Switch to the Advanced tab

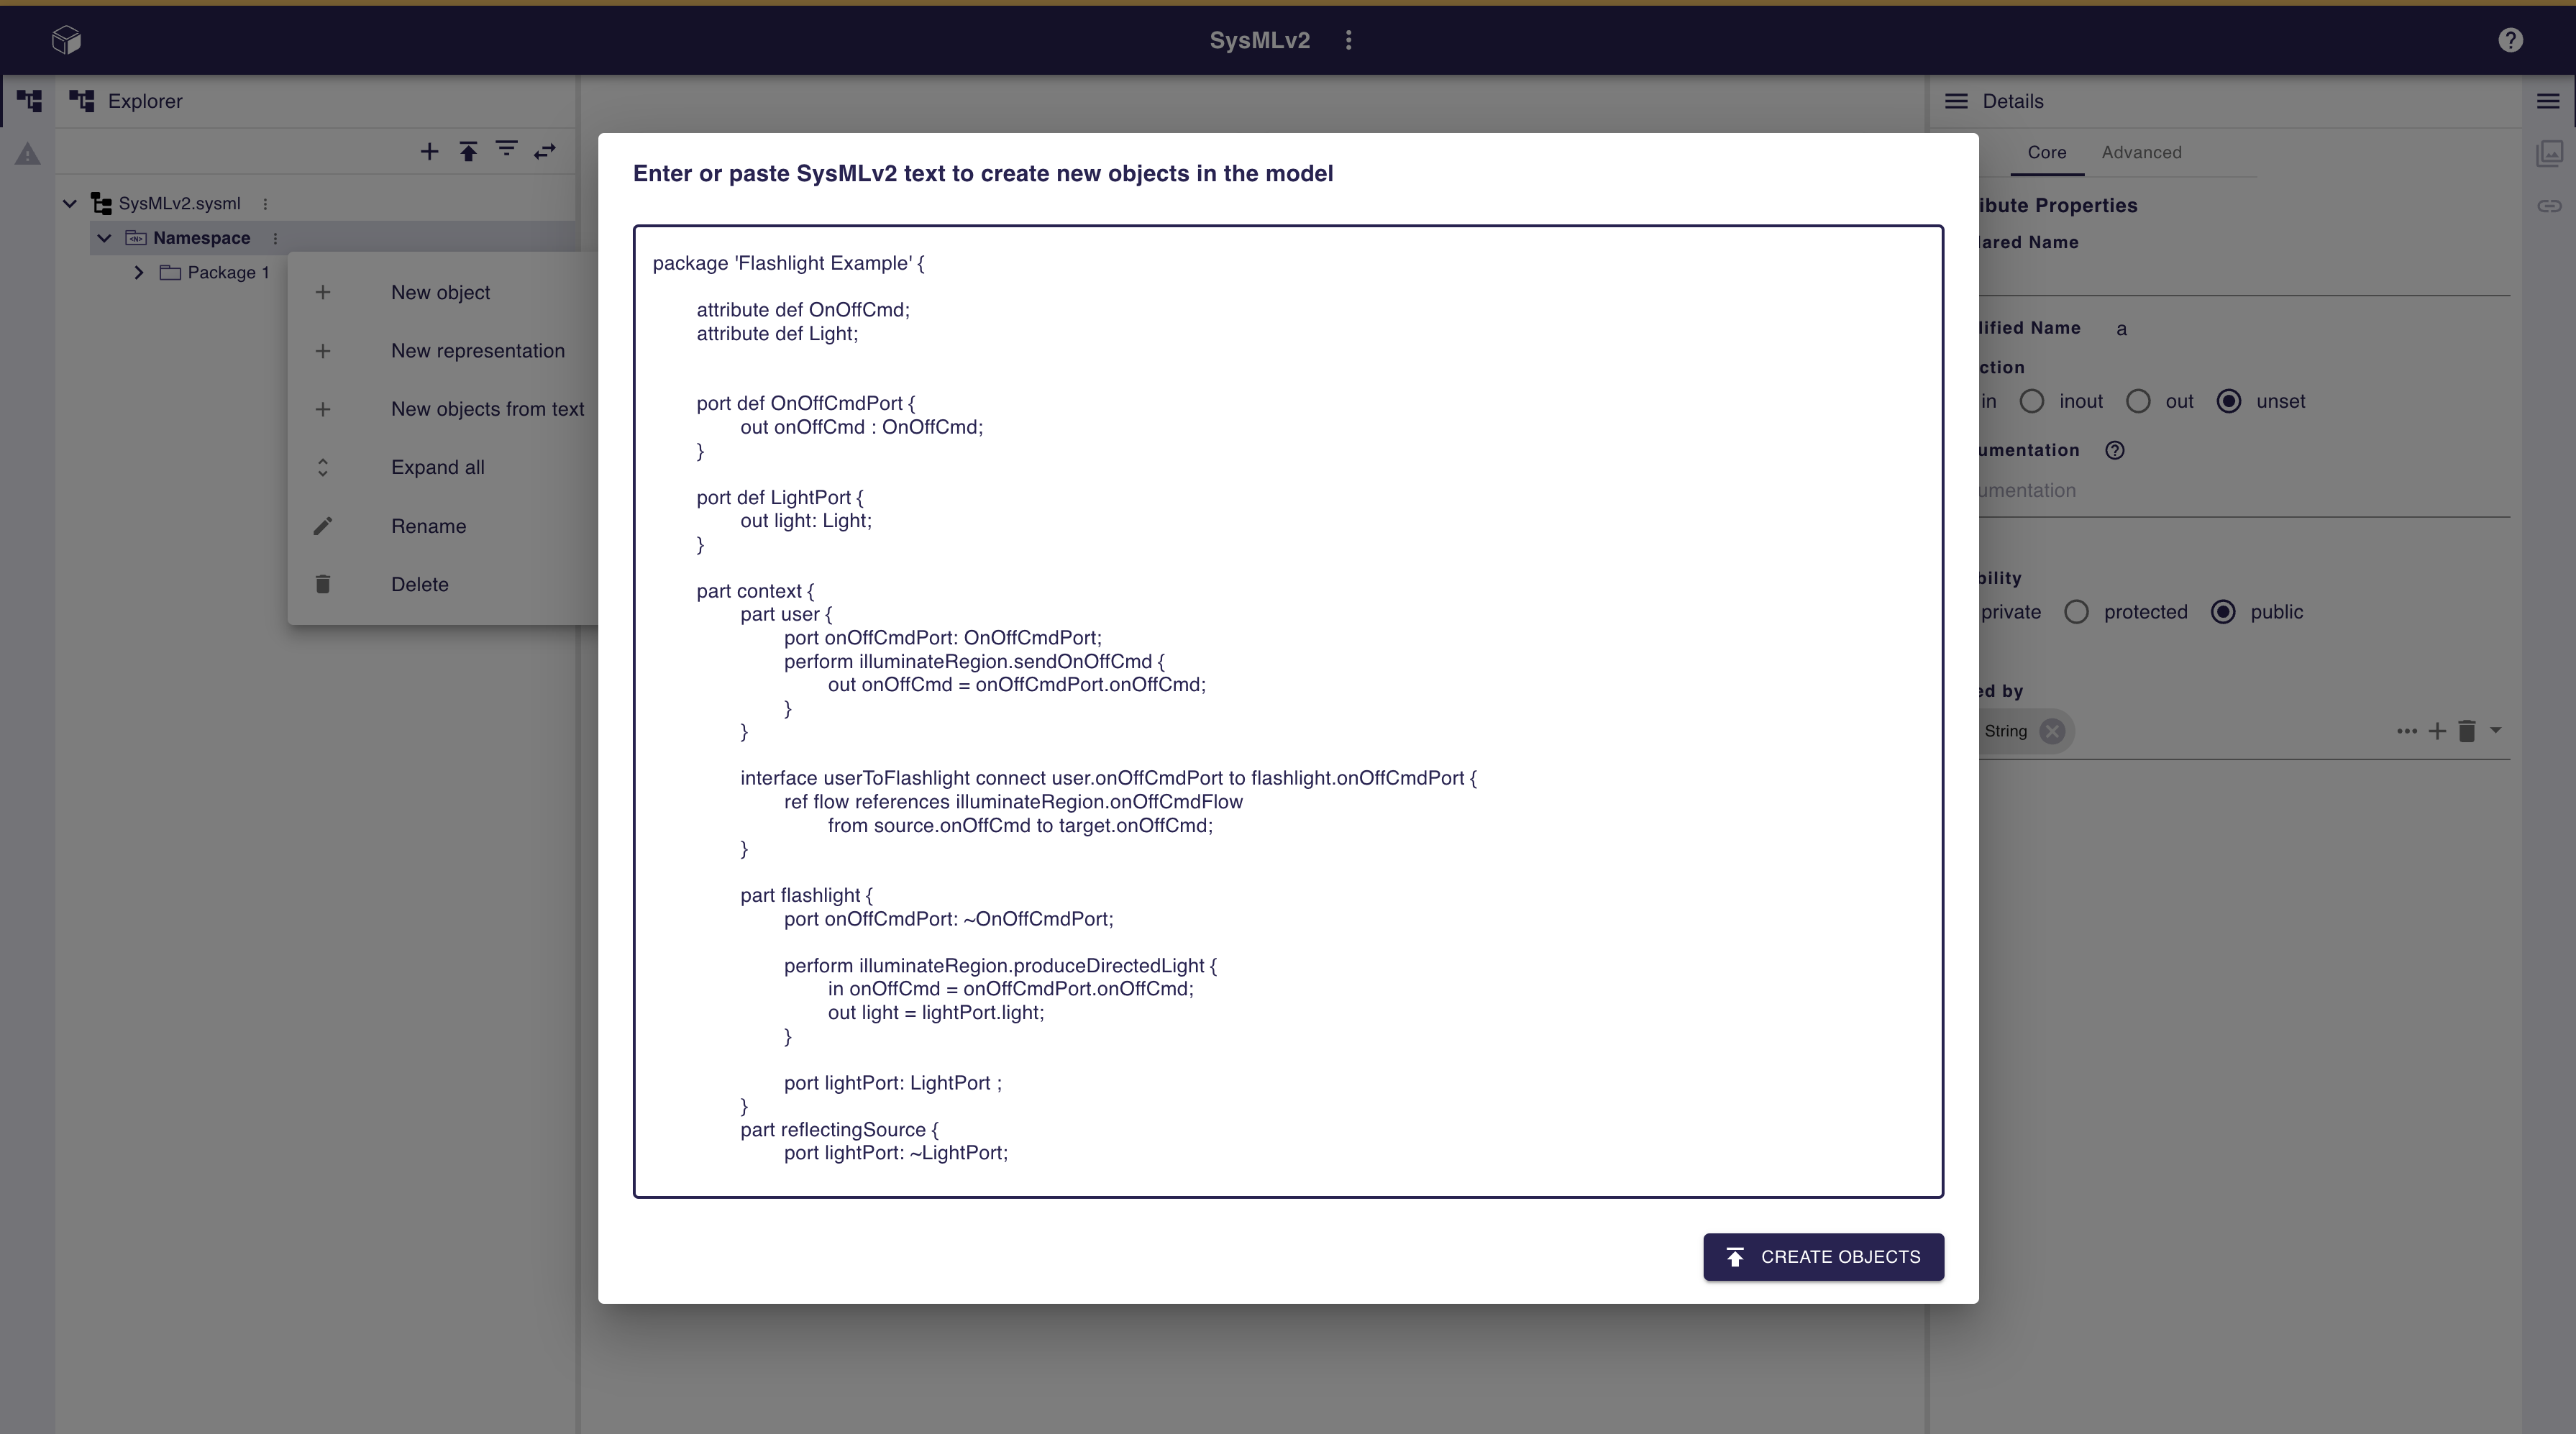2141,152
